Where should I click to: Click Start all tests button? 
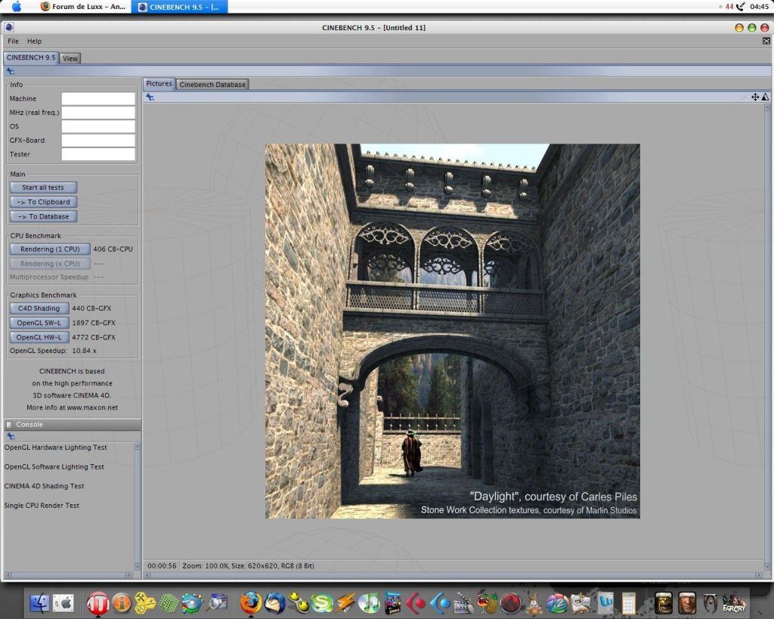43,187
